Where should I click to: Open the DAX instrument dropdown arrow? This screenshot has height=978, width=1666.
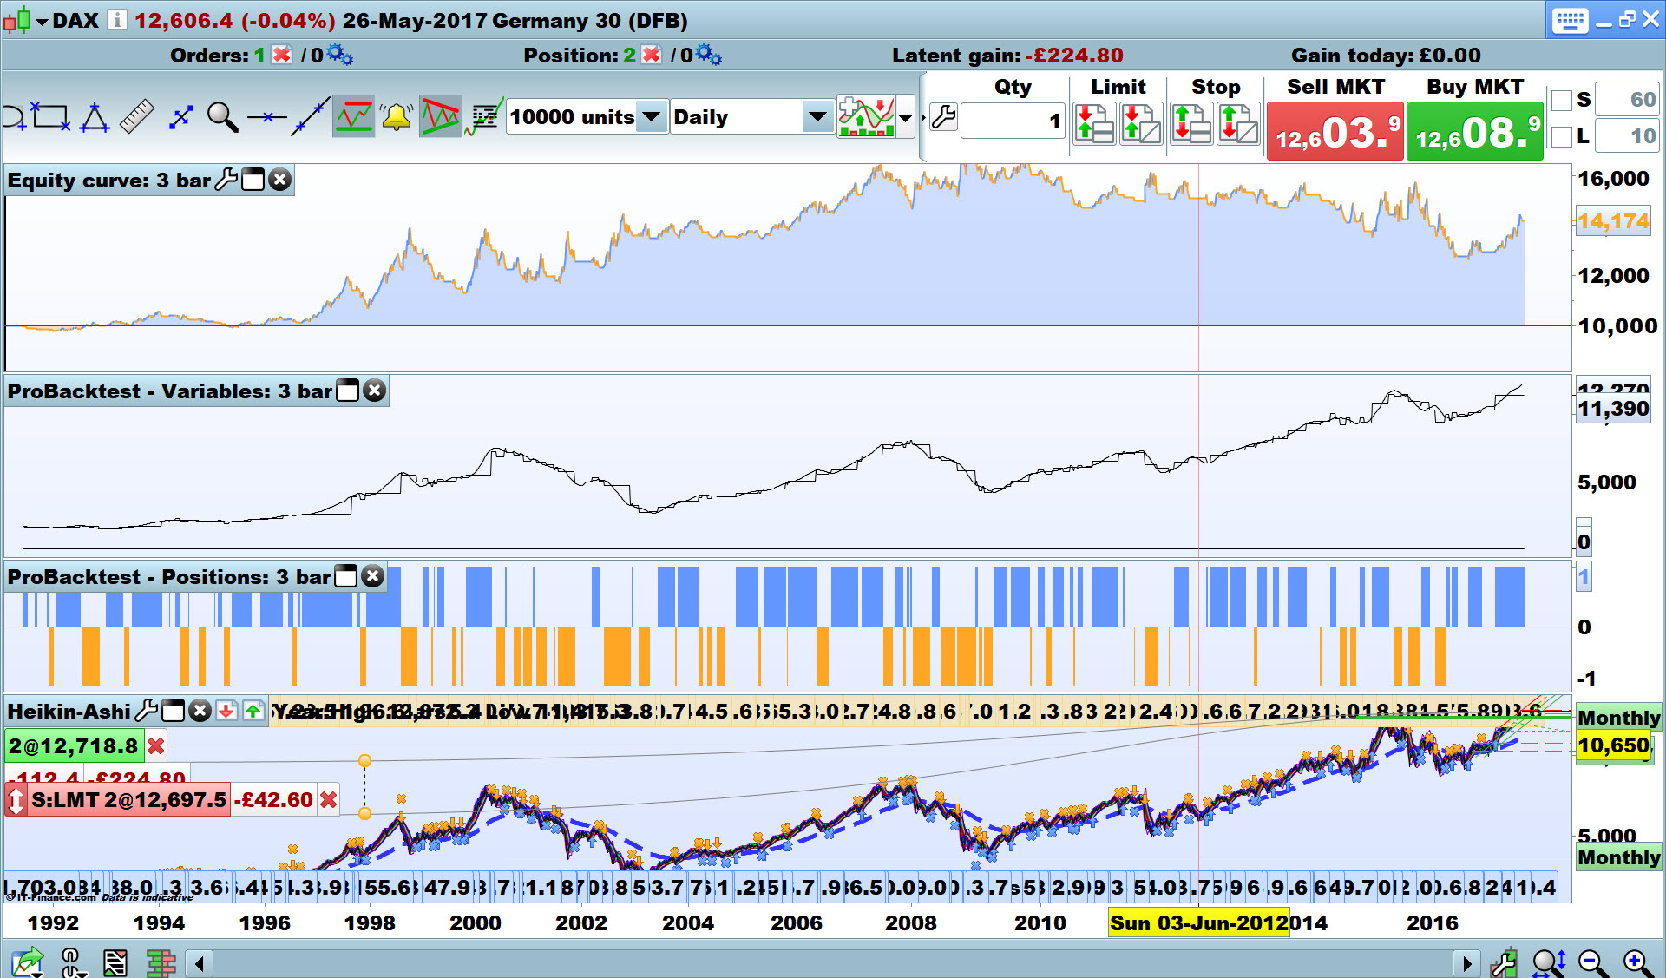coord(42,22)
